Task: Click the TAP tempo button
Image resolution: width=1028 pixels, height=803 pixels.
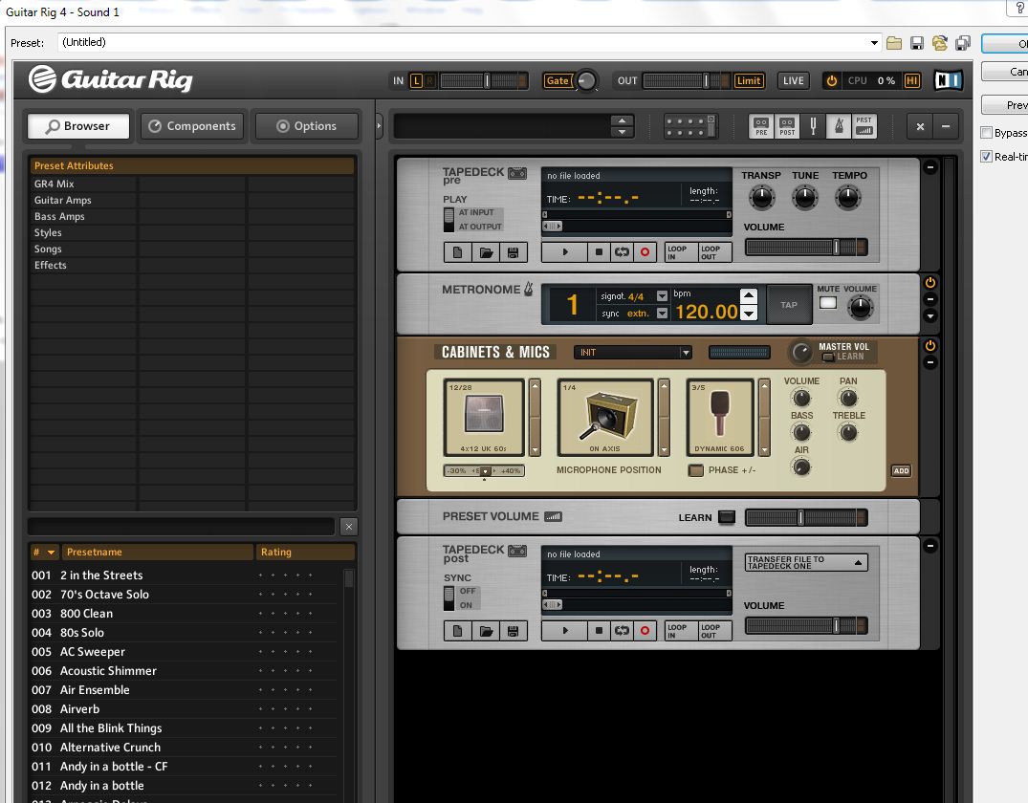Action: pyautogui.click(x=789, y=305)
